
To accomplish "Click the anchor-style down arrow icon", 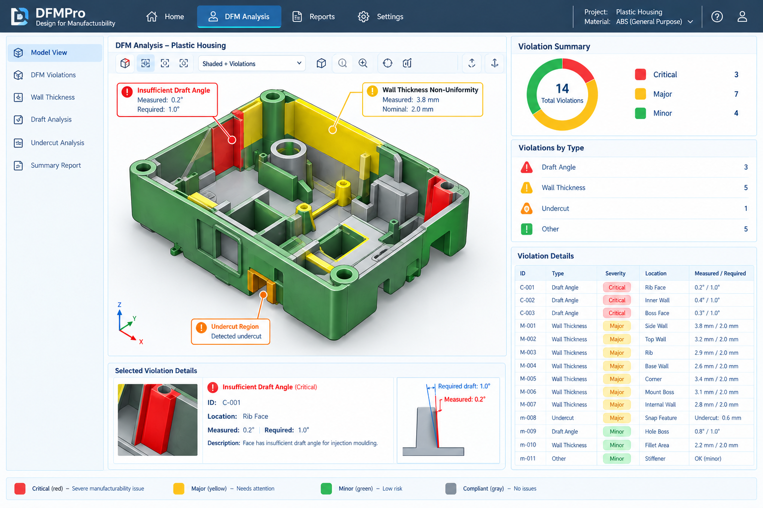I will [495, 63].
